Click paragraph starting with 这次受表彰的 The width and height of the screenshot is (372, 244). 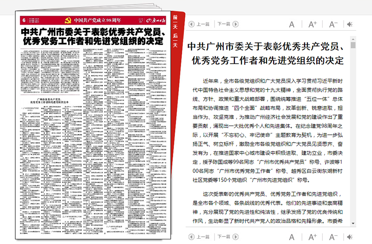pos(267,208)
